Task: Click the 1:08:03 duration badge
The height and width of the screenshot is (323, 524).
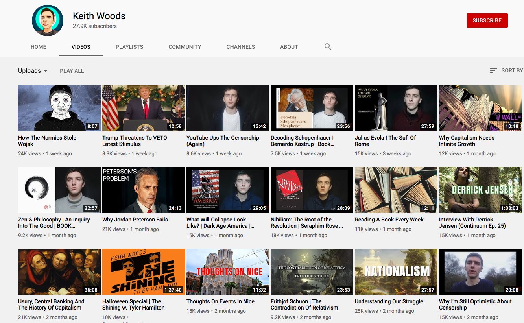Action: click(510, 208)
